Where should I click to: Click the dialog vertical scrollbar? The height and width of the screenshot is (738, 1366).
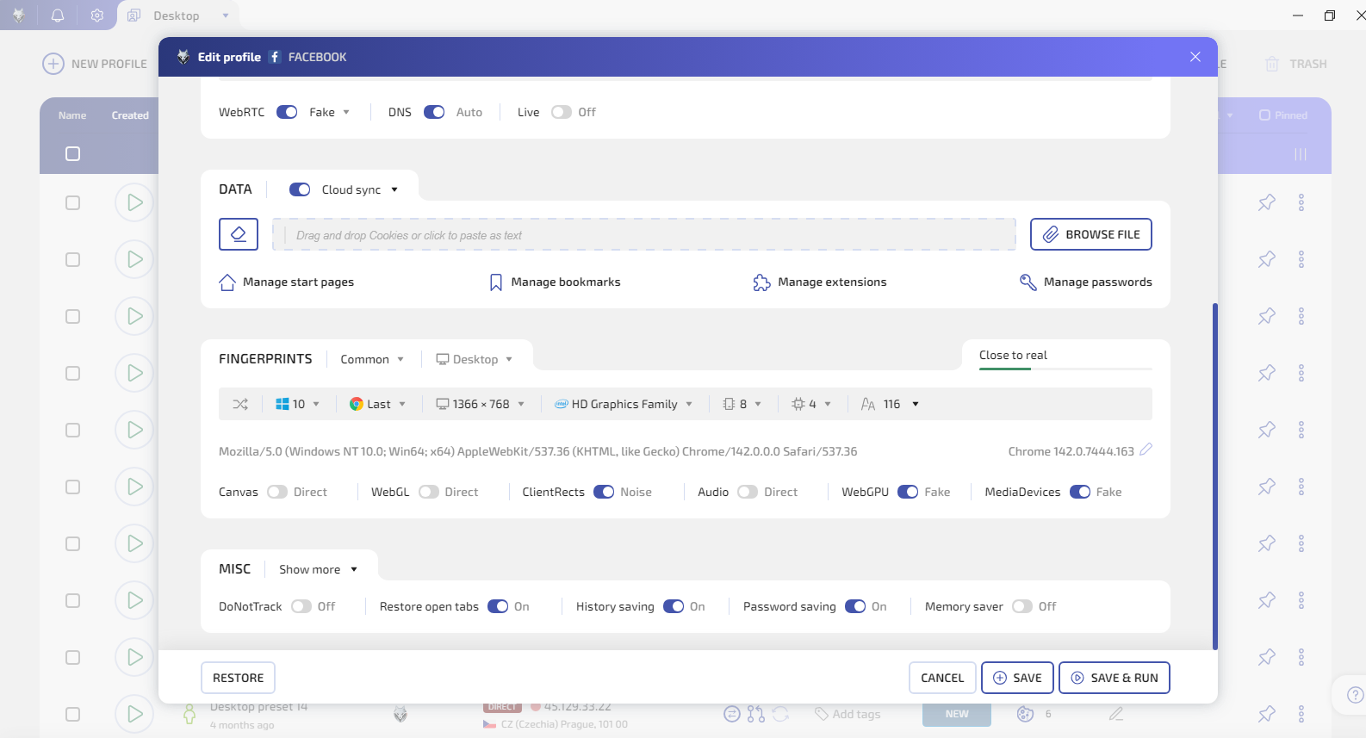point(1214,475)
